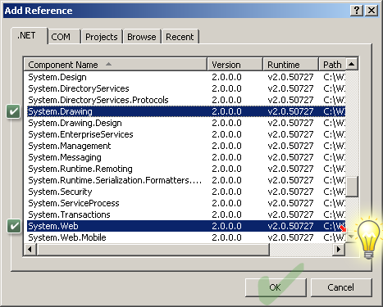Pick System.Security in the list
383x307 pixels.
point(186,192)
